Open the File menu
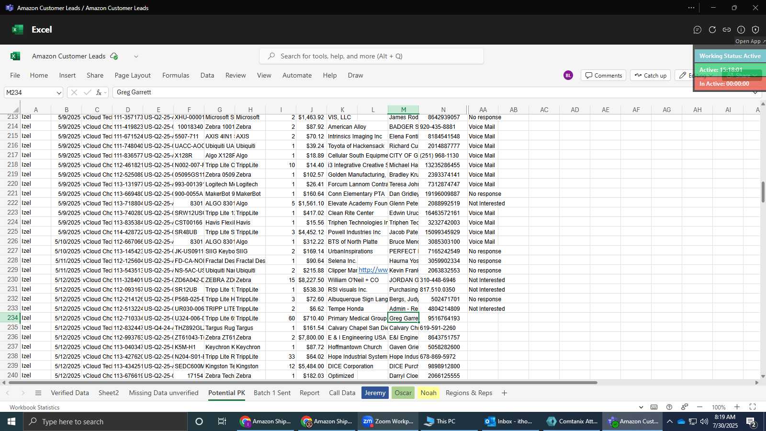This screenshot has height=431, width=766. [x=15, y=75]
